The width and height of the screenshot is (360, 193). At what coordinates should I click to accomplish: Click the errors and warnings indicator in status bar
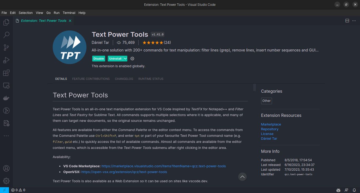click(18, 190)
